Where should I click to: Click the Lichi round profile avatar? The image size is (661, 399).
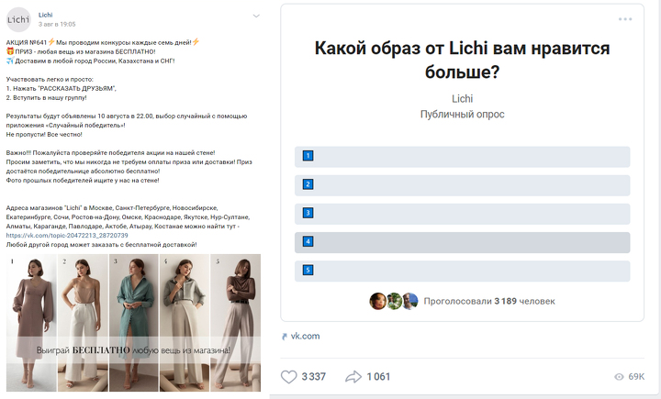(18, 20)
